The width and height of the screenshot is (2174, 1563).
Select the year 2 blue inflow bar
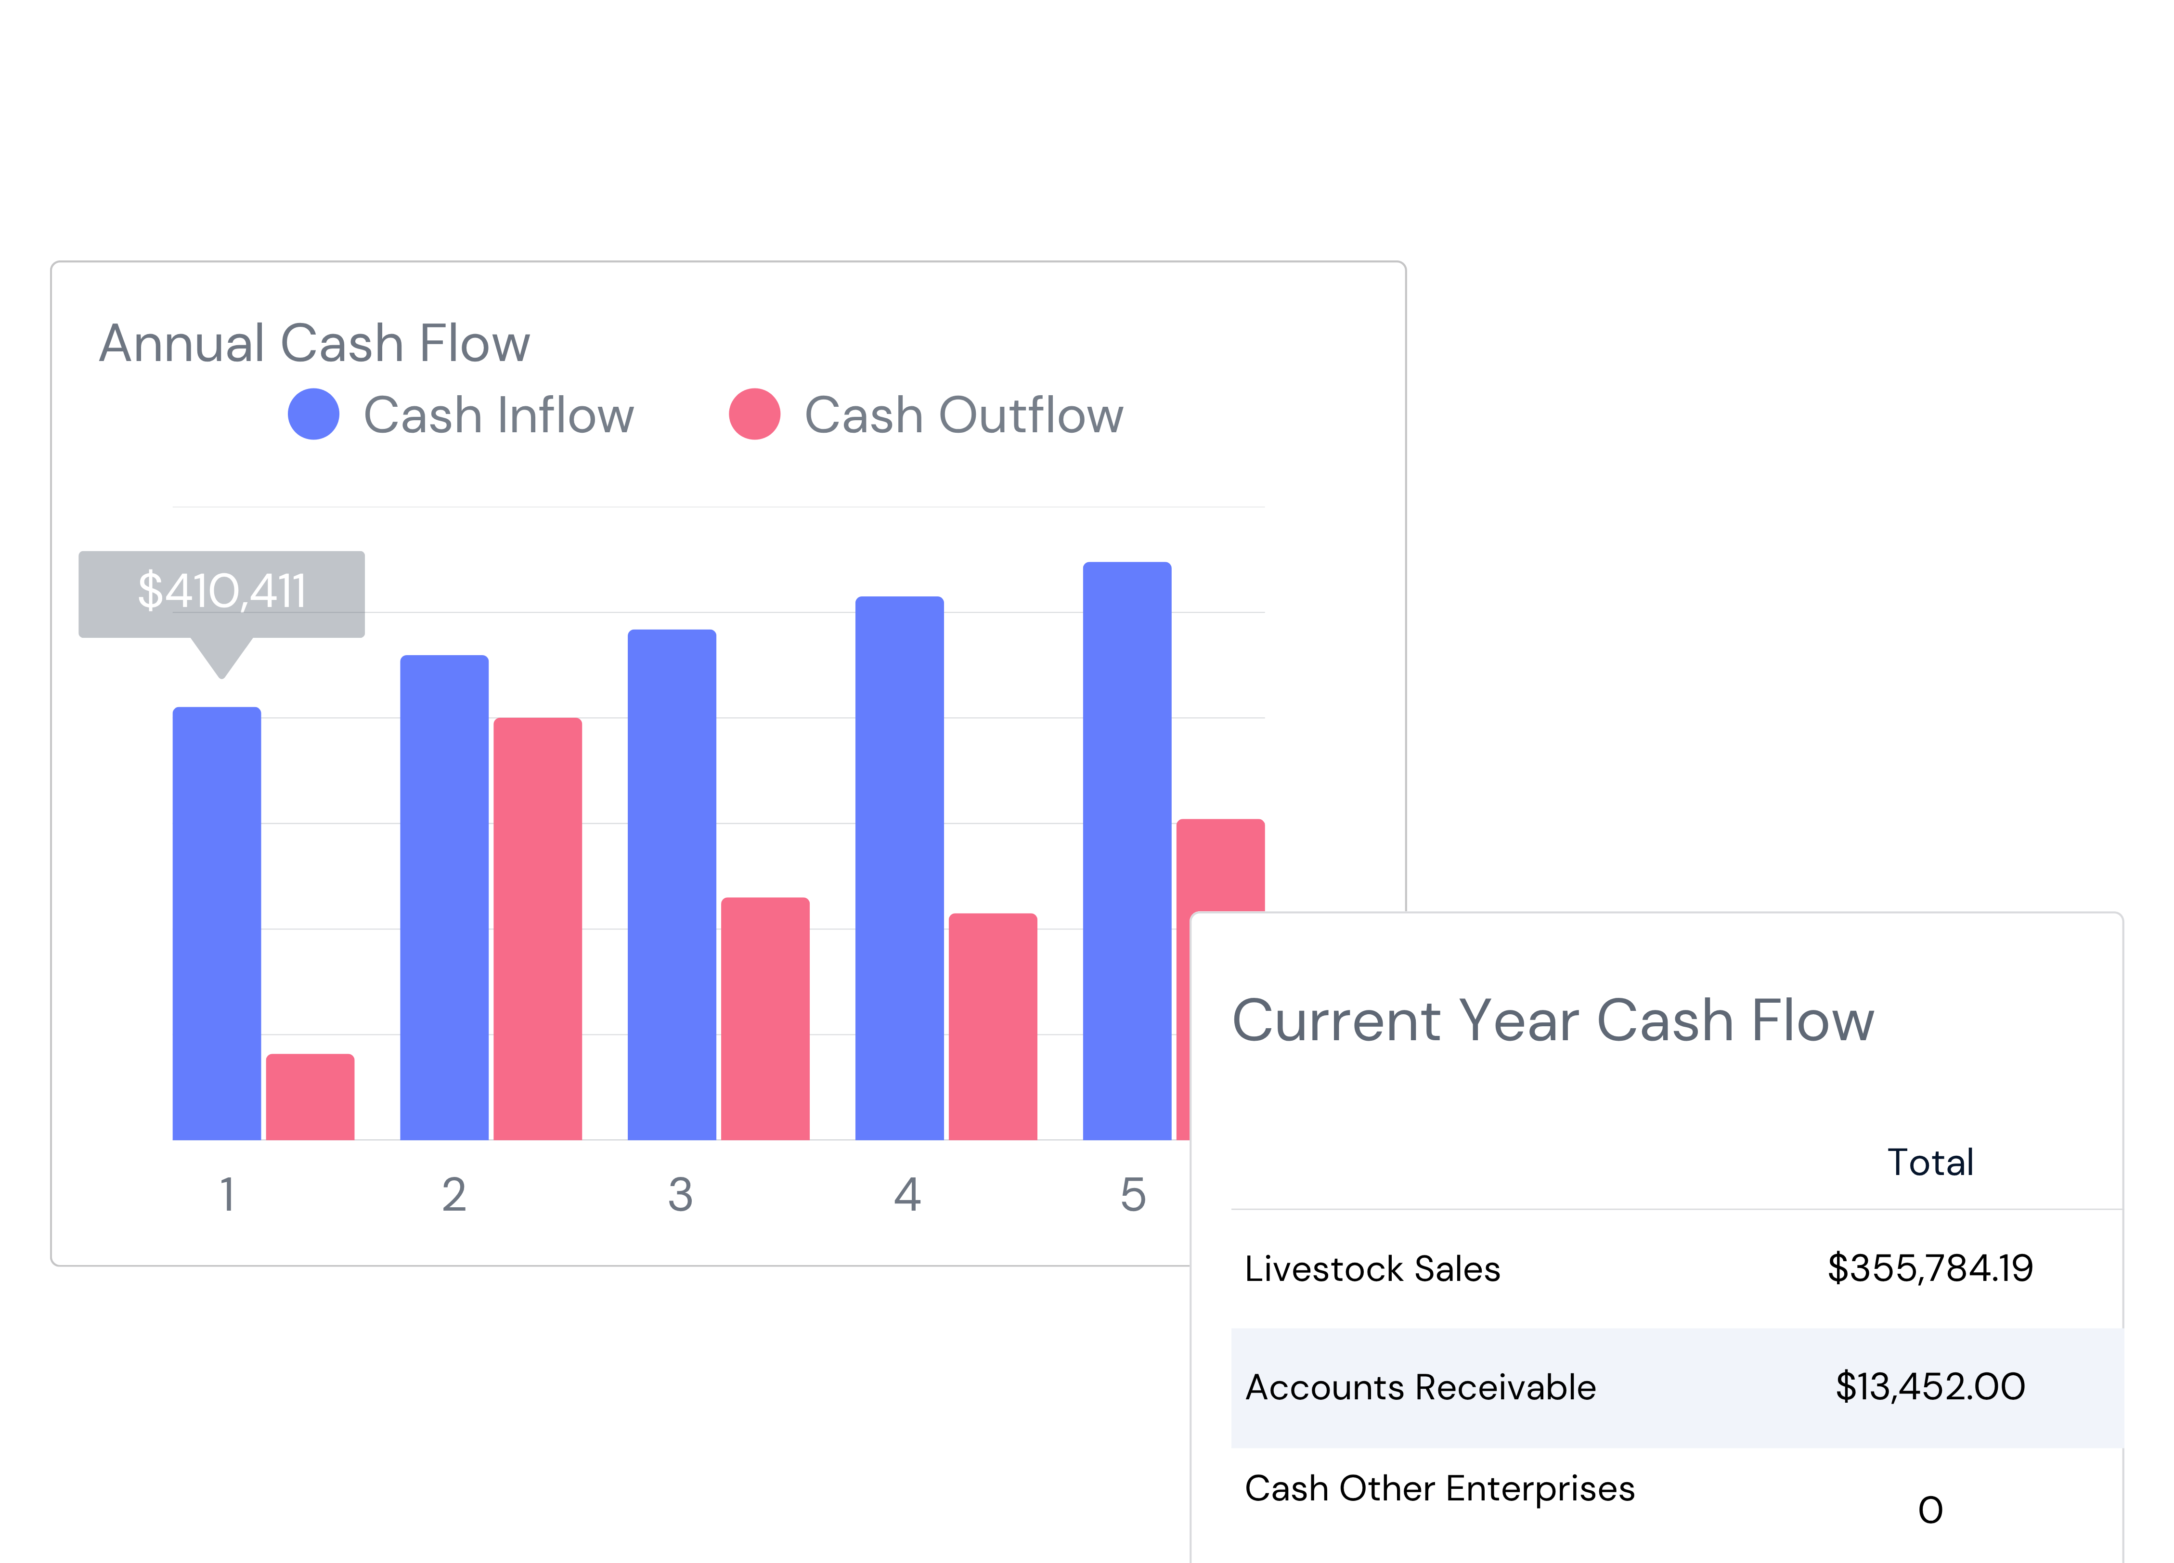445,898
